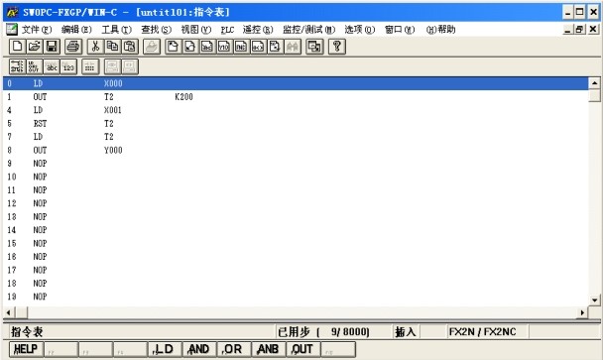603x360 pixels.
Task: Open a file with the folder icon
Action: click(x=35, y=47)
